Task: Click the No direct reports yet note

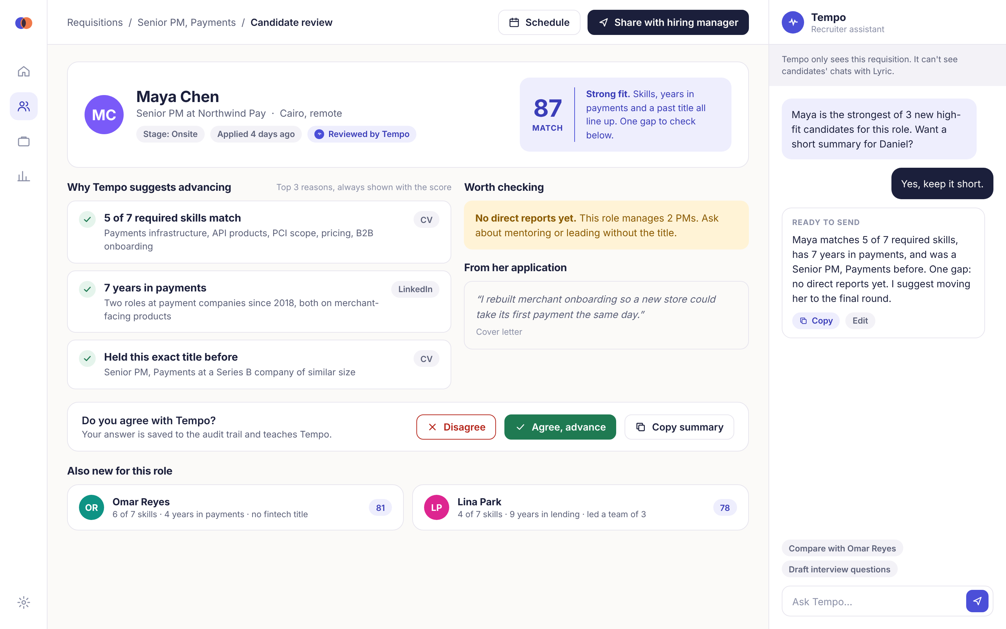Action: [606, 225]
